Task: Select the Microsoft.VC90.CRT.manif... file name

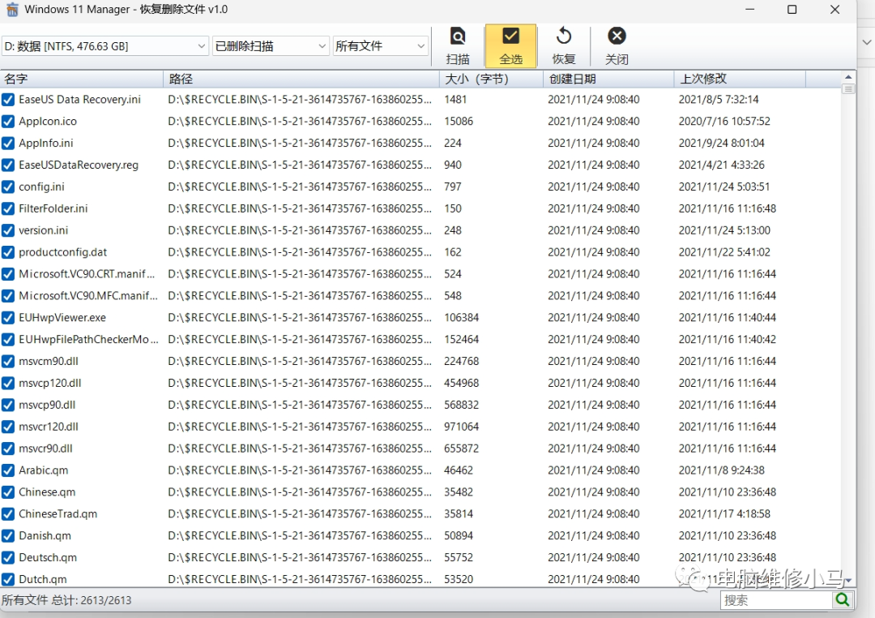Action: (x=87, y=274)
